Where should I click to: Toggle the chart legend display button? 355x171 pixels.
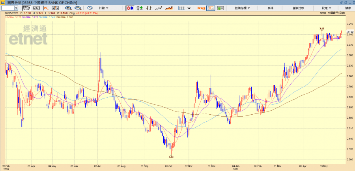click(211, 8)
